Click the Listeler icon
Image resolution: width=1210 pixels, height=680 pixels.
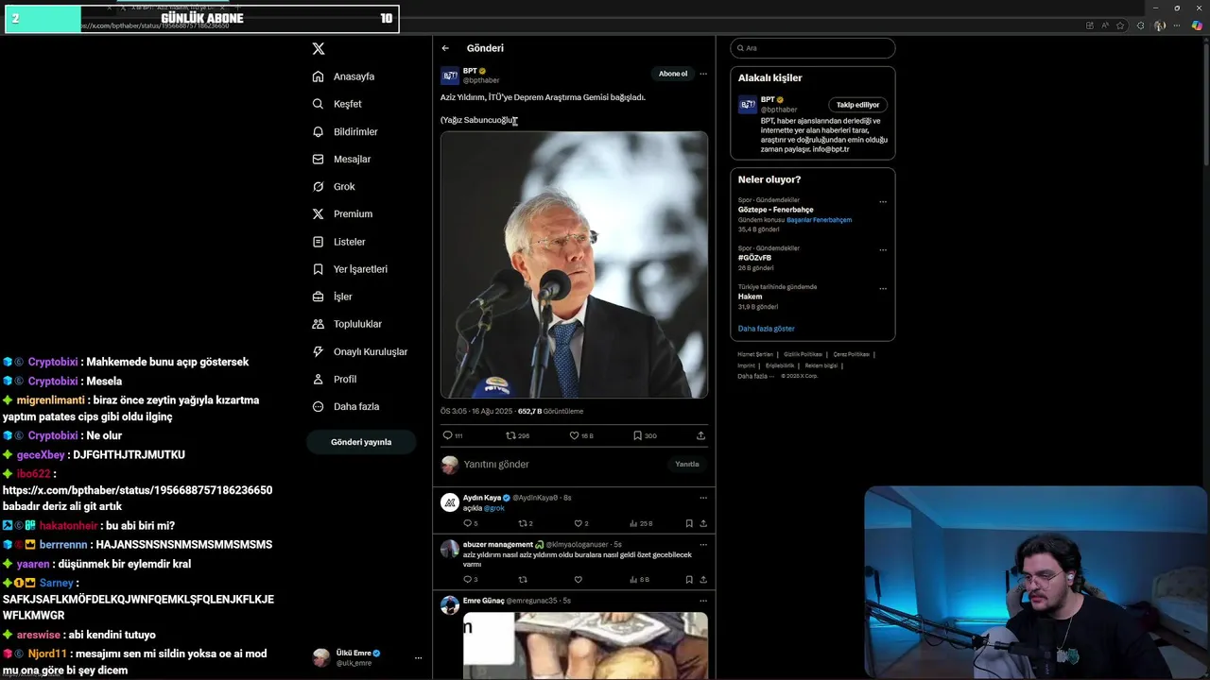[x=318, y=242]
